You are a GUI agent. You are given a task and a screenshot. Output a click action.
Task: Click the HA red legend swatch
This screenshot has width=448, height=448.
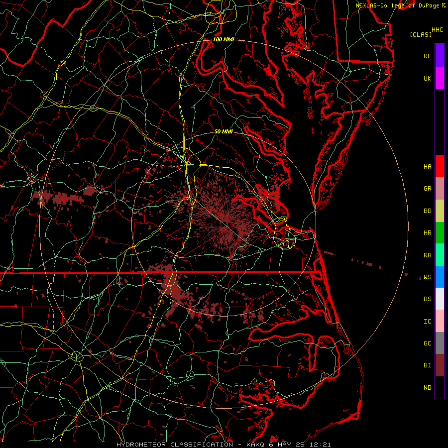[440, 166]
